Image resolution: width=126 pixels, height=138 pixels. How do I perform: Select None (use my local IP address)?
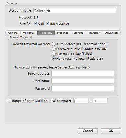(x=54, y=59)
